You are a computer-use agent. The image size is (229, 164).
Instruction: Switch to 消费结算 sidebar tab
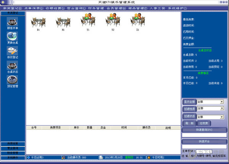tap(13, 144)
